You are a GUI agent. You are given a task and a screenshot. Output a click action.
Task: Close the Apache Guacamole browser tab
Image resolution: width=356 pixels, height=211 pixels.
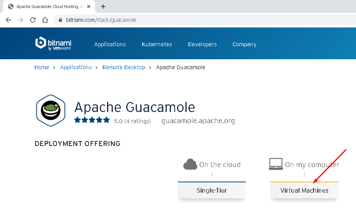pyautogui.click(x=89, y=6)
